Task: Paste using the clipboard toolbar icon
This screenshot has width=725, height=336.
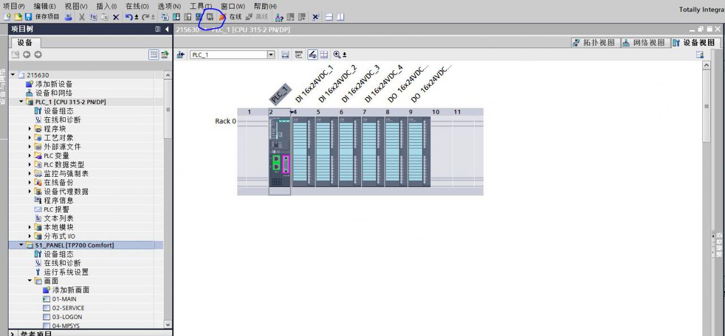Action: coord(105,17)
